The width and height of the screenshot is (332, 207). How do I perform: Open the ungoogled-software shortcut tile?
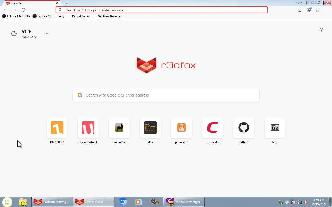click(x=88, y=131)
